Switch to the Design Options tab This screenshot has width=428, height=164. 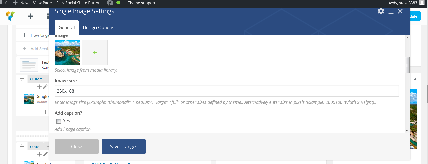99,28
